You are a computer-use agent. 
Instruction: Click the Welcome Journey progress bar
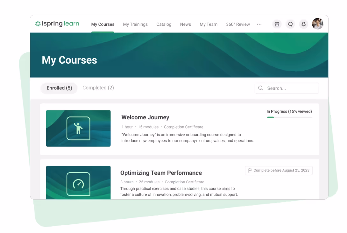point(289,117)
